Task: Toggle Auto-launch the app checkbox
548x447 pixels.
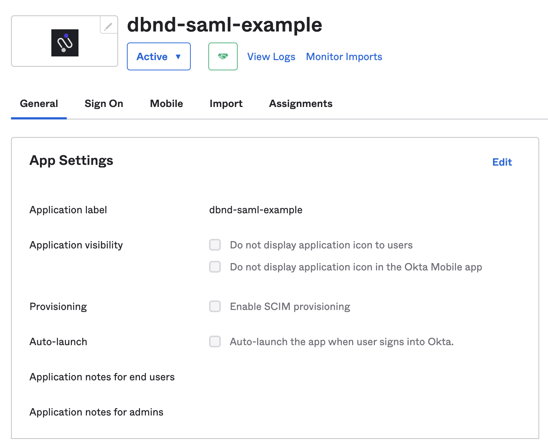Action: point(215,341)
